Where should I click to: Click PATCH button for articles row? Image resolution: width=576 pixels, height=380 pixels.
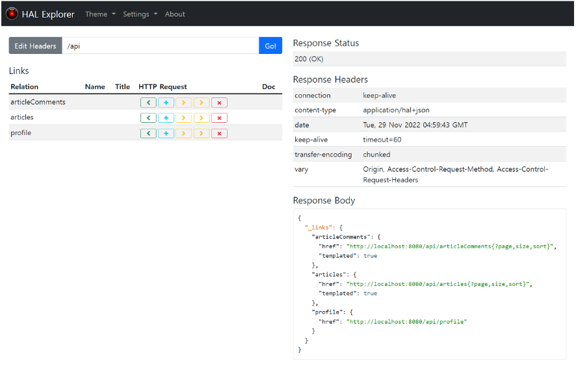pos(202,118)
